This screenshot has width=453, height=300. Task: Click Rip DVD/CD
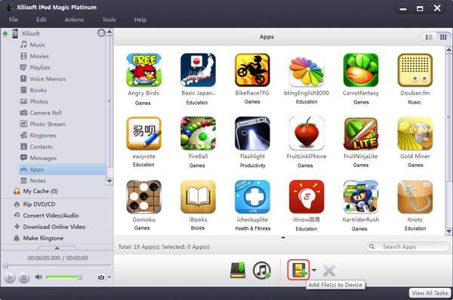(39, 204)
